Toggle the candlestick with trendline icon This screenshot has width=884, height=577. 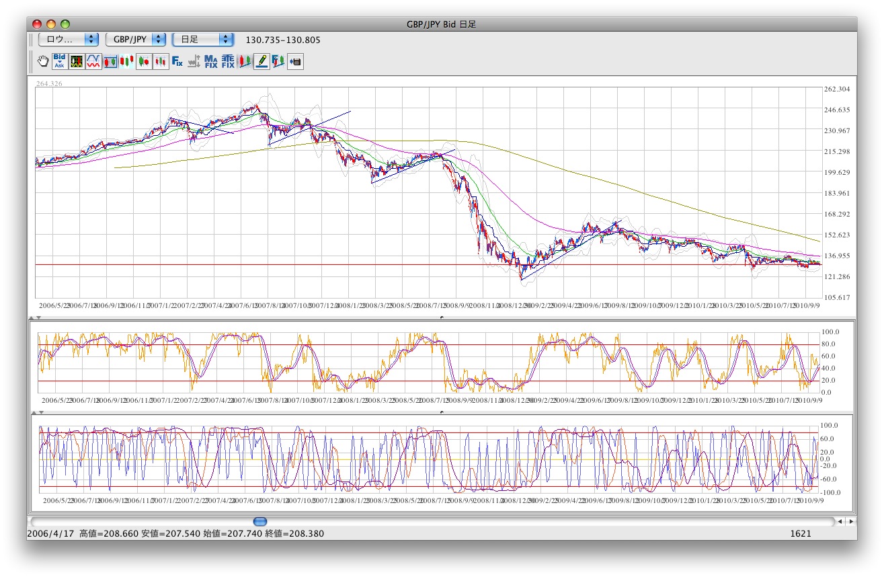pyautogui.click(x=245, y=62)
